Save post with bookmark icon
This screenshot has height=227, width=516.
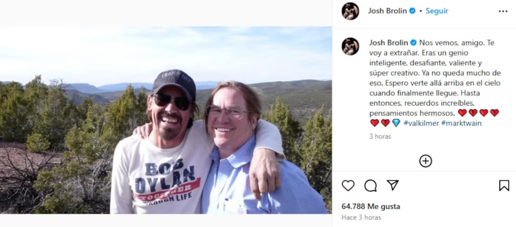tap(504, 186)
